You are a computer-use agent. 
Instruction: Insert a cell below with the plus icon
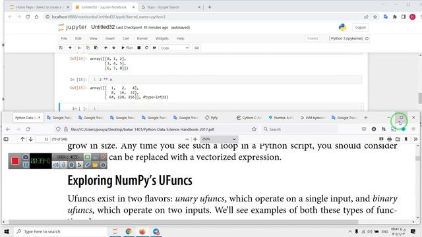pos(70,48)
